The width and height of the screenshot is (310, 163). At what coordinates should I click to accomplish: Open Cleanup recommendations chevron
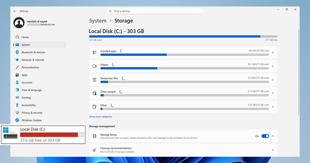pos(273,150)
